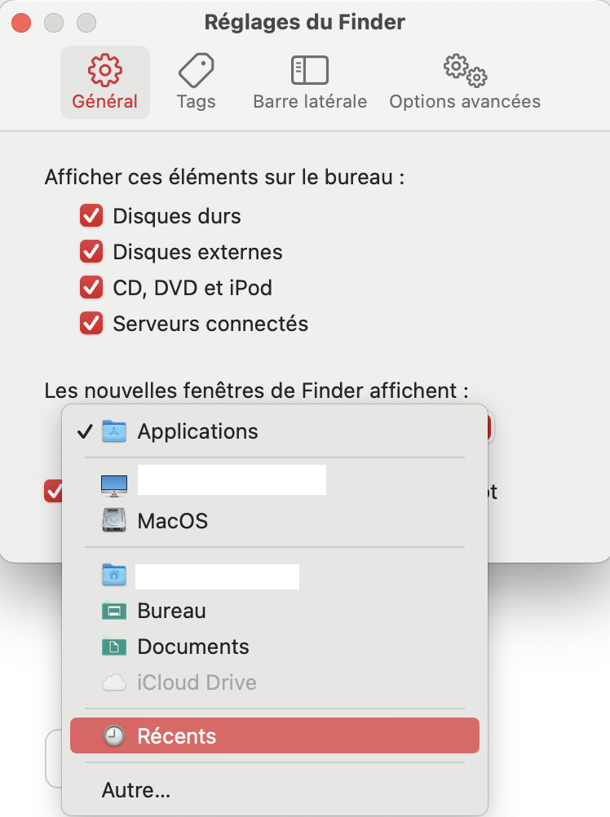610x817 pixels.
Task: Close the Réglages du Finder window
Action: pos(22,22)
